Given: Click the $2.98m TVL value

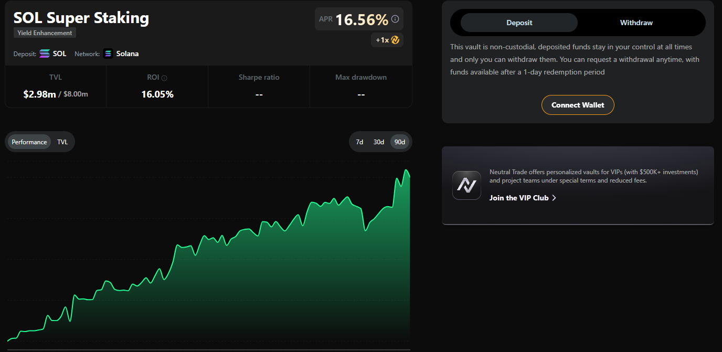Looking at the screenshot, I should coord(39,94).
